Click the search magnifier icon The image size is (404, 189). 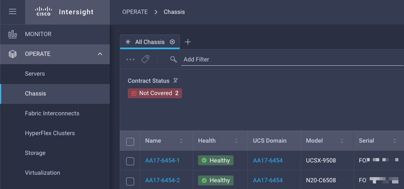click(173, 60)
